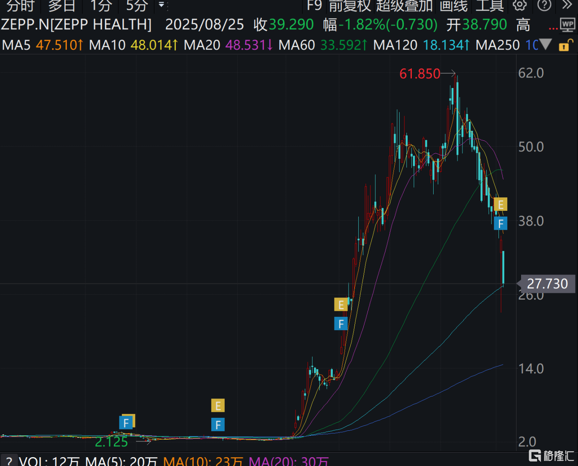Switch to the 分时 intraday tab
This screenshot has height=466, width=578.
[x=20, y=5]
